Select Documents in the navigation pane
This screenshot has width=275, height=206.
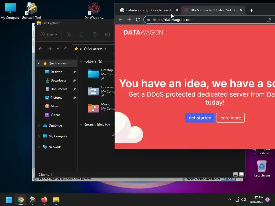(x=59, y=89)
